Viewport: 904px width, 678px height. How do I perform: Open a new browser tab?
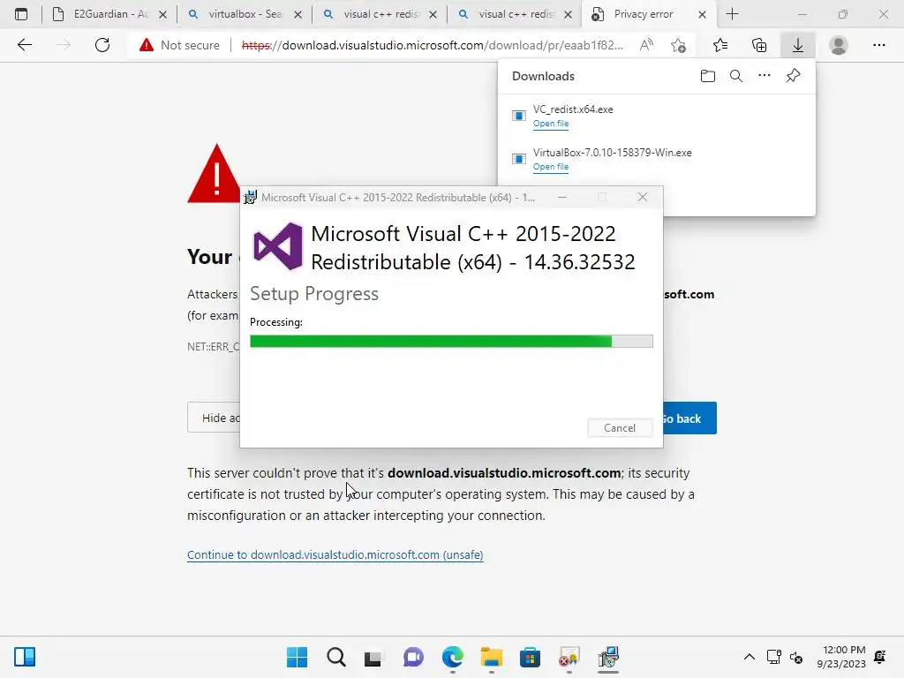[x=732, y=14]
